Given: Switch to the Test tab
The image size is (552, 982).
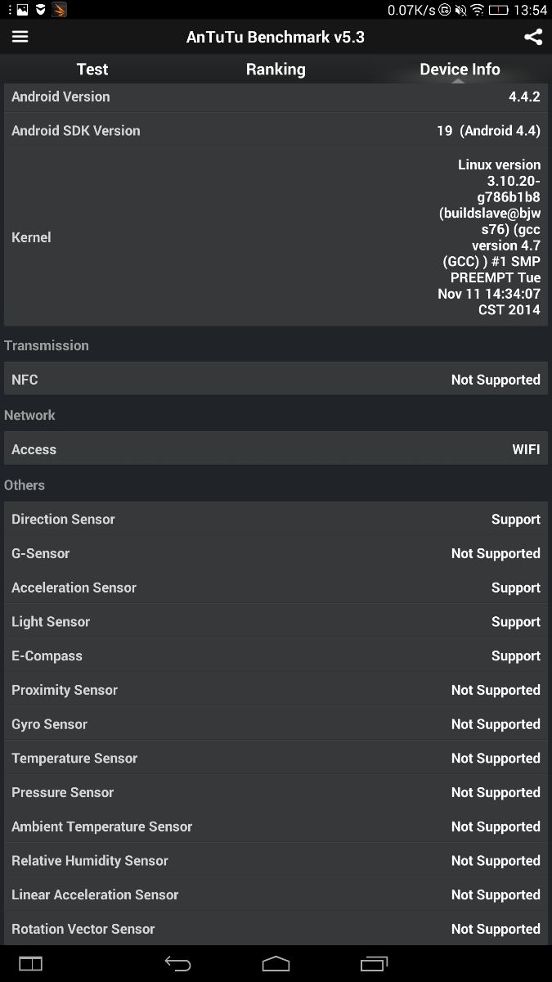Looking at the screenshot, I should click(x=92, y=70).
